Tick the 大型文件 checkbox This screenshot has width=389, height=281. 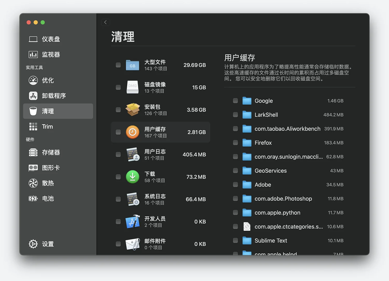click(118, 65)
